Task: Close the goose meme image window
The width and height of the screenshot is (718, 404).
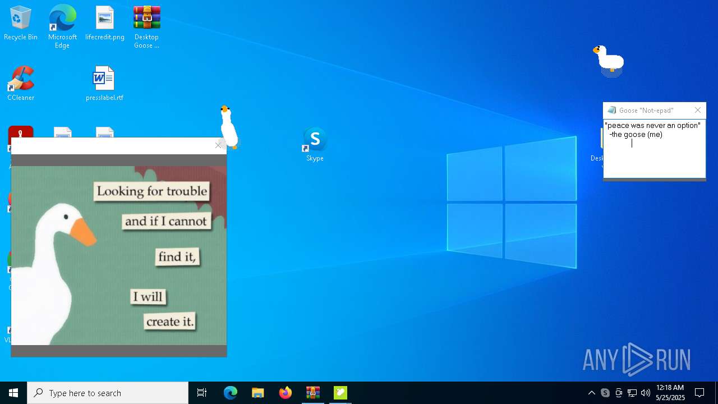Action: point(218,145)
